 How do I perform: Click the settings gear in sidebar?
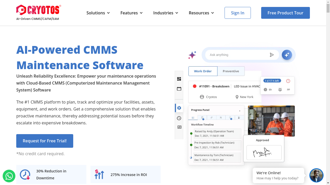pyautogui.click(x=179, y=108)
